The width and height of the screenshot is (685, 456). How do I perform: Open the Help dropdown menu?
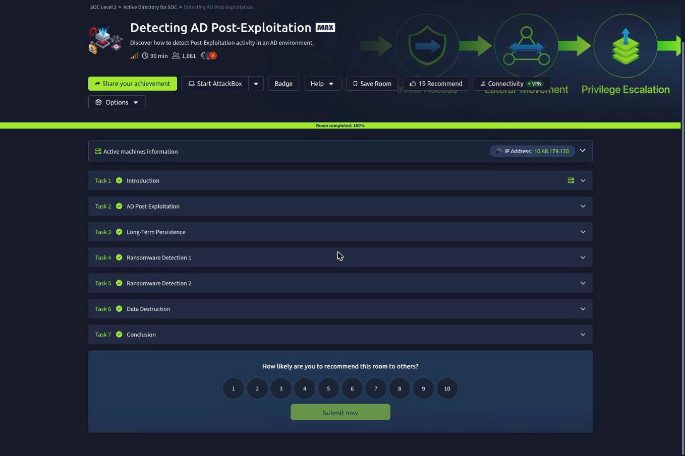point(322,84)
